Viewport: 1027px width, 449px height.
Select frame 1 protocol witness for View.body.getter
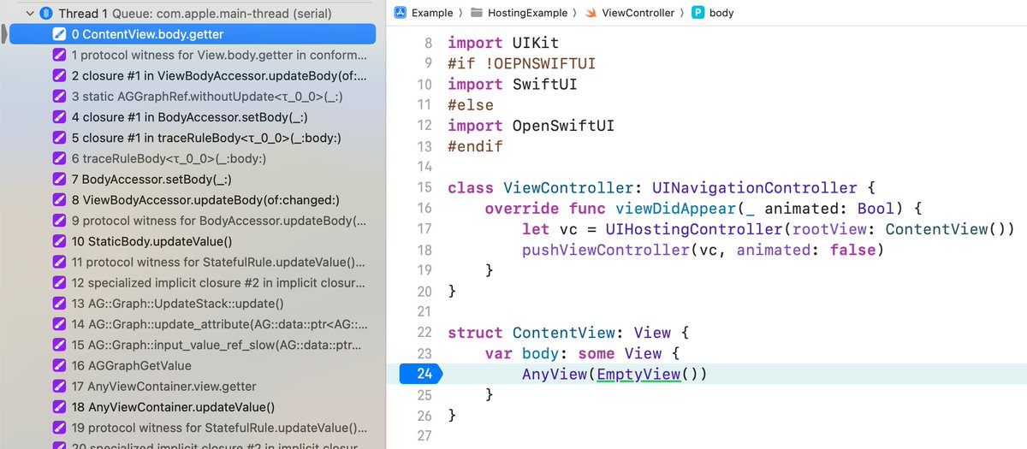click(x=193, y=55)
